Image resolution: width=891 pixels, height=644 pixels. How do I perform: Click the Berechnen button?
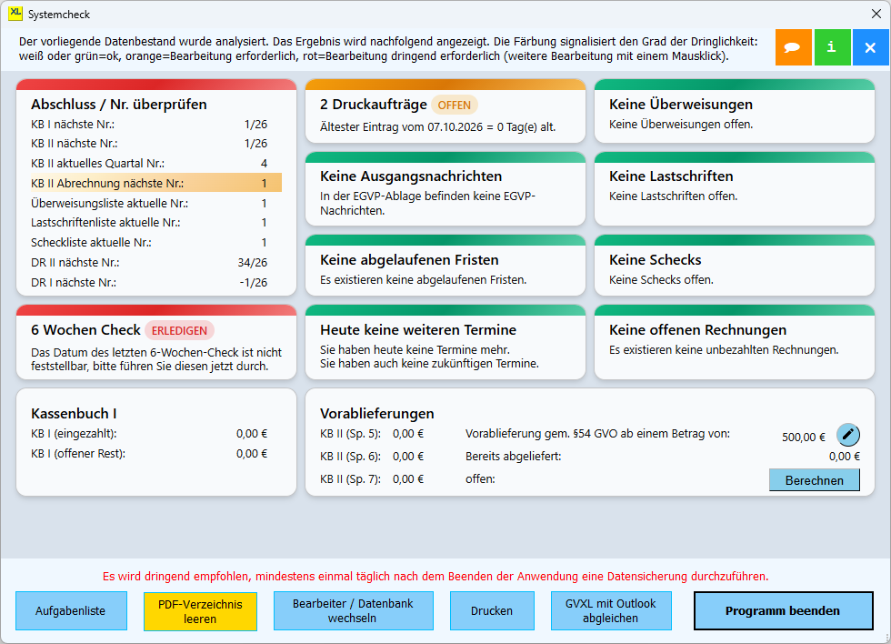pyautogui.click(x=815, y=480)
